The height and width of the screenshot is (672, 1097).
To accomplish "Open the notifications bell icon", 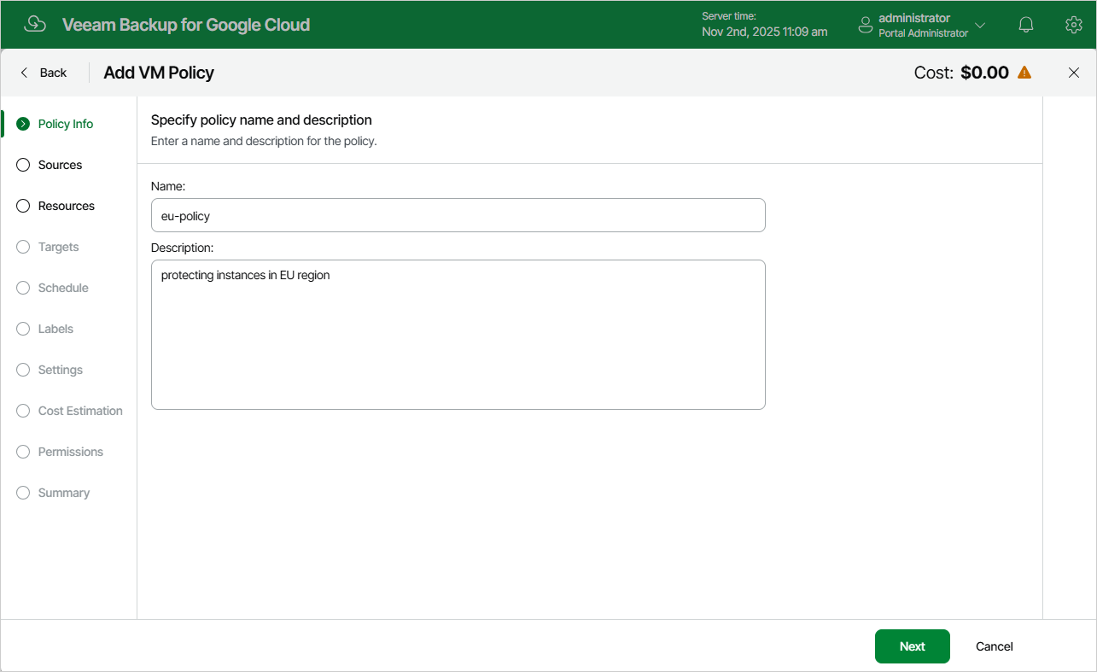I will coord(1026,25).
